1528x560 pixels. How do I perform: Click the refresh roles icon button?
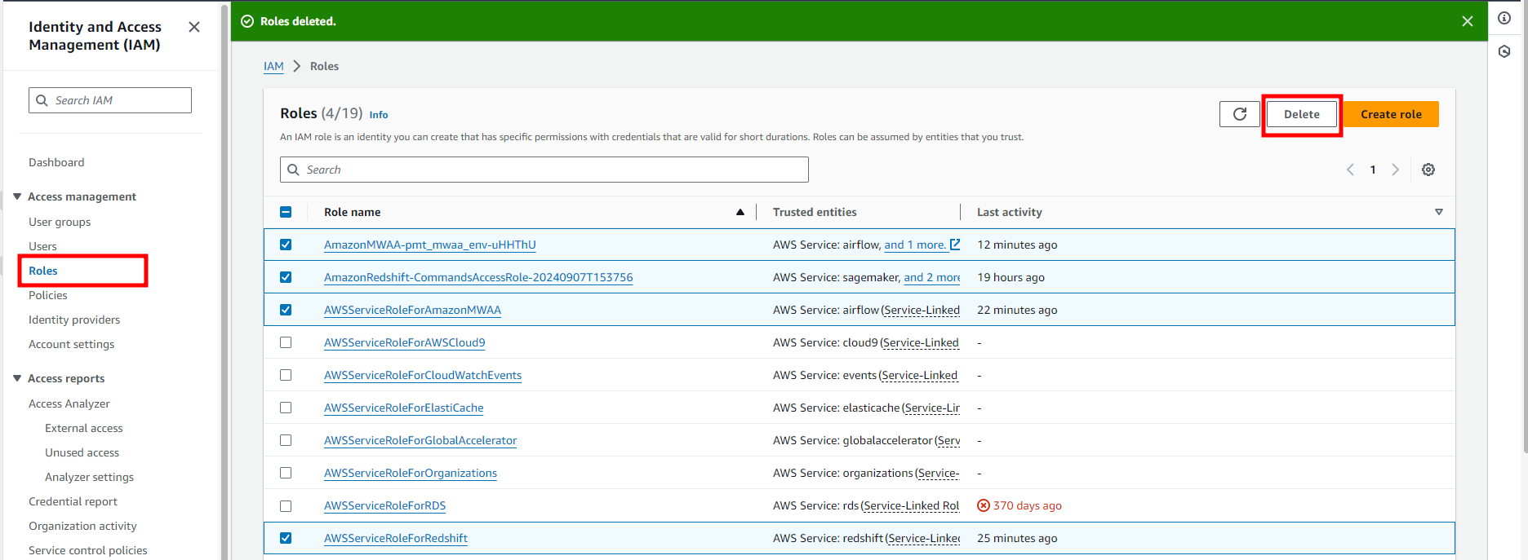tap(1240, 114)
